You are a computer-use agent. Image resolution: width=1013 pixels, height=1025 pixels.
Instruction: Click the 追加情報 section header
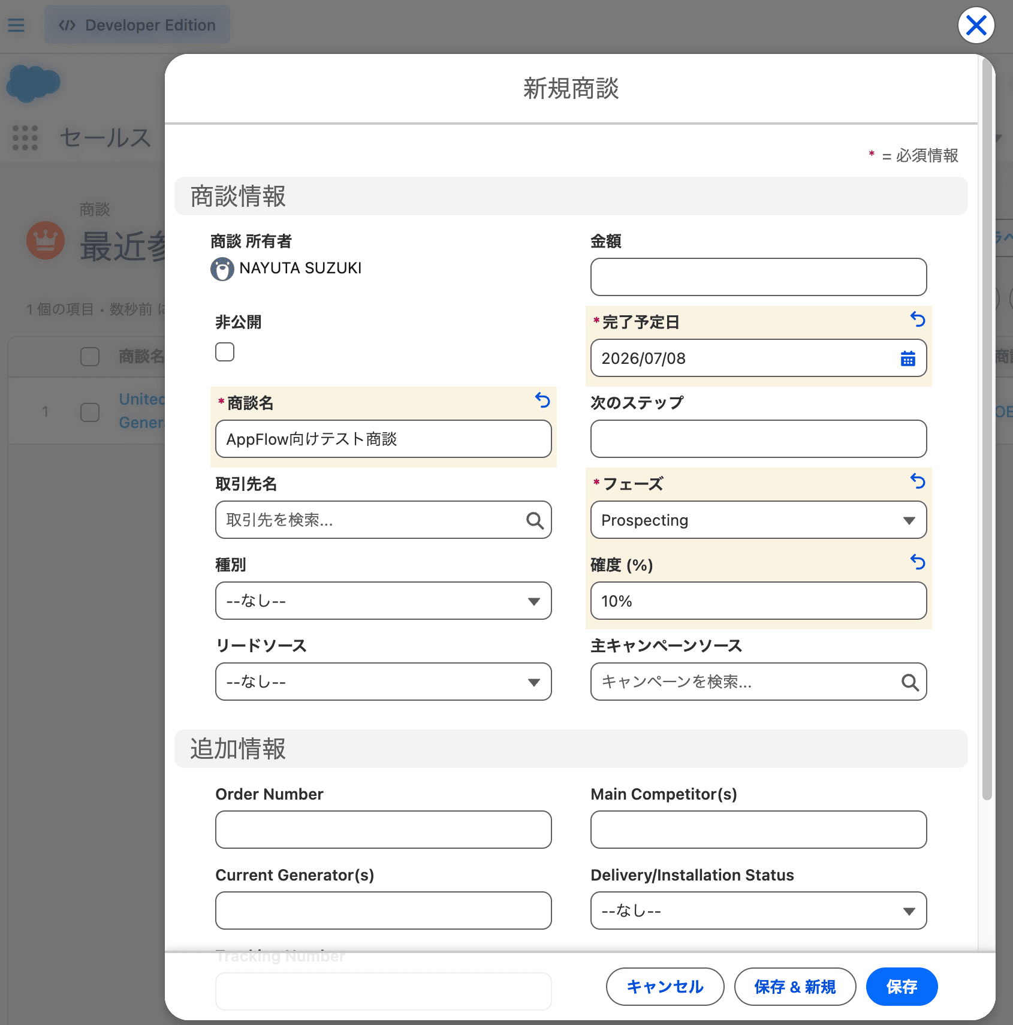571,749
